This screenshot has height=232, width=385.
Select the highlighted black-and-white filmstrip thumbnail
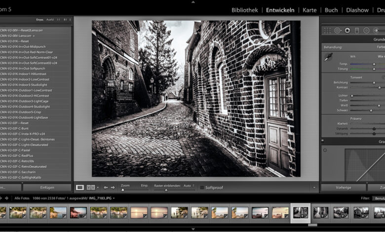pos(301,212)
